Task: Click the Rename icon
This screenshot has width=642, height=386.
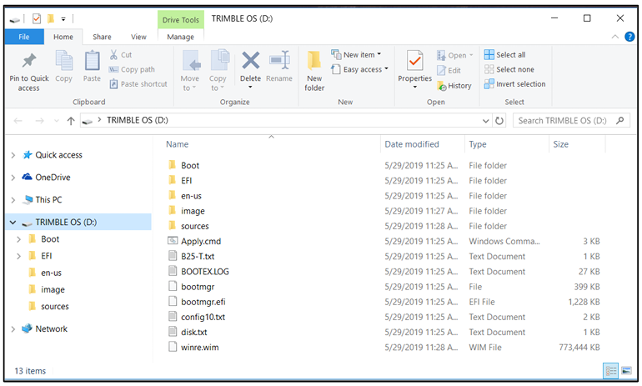Action: [279, 60]
